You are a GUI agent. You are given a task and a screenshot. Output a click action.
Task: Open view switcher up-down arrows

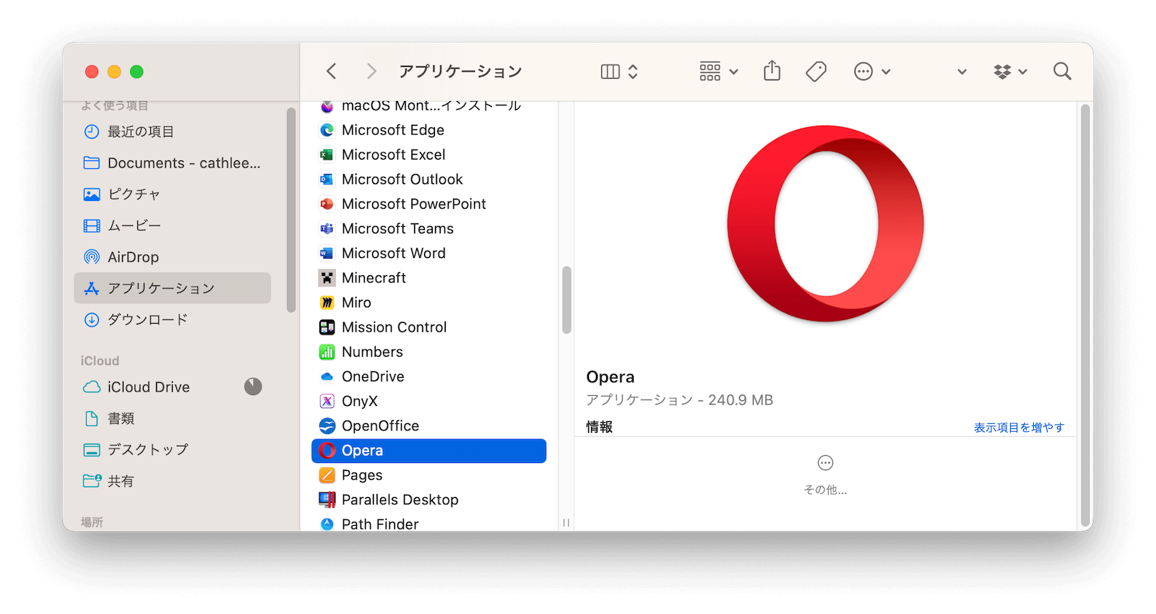pos(633,72)
